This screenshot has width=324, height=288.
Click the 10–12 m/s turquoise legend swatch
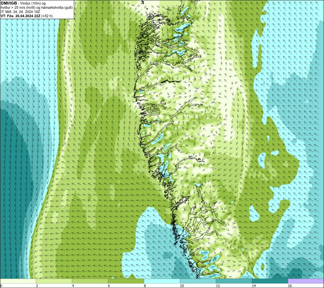[x=198, y=281]
